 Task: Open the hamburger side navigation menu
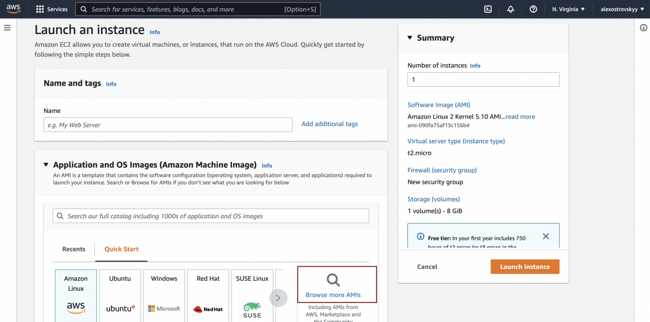tap(7, 27)
